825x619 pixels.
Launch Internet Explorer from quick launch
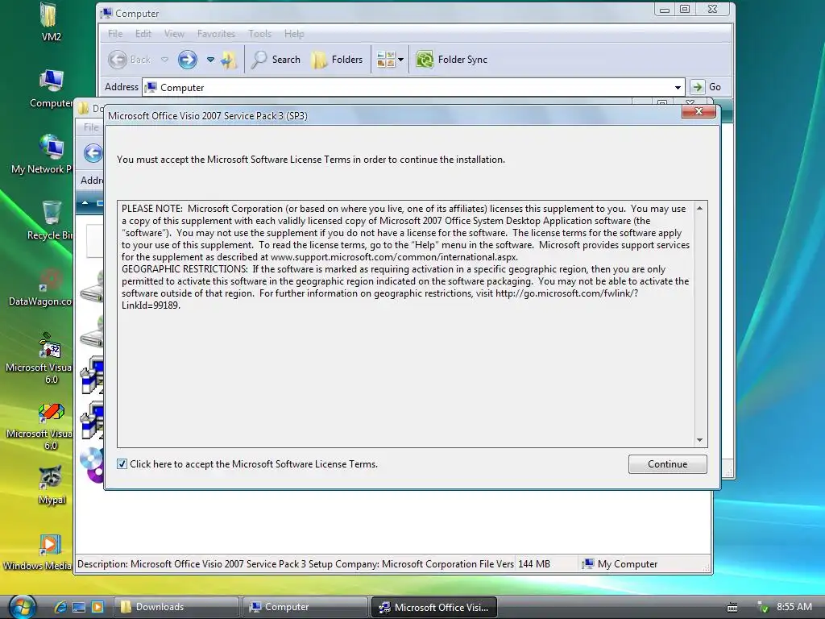click(x=60, y=607)
